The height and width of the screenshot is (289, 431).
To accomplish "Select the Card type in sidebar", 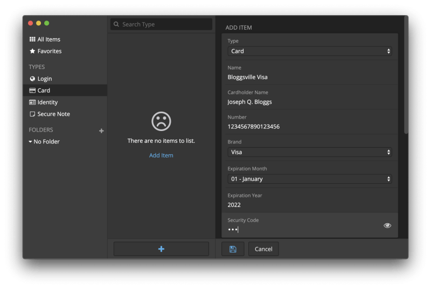I will tap(65, 90).
